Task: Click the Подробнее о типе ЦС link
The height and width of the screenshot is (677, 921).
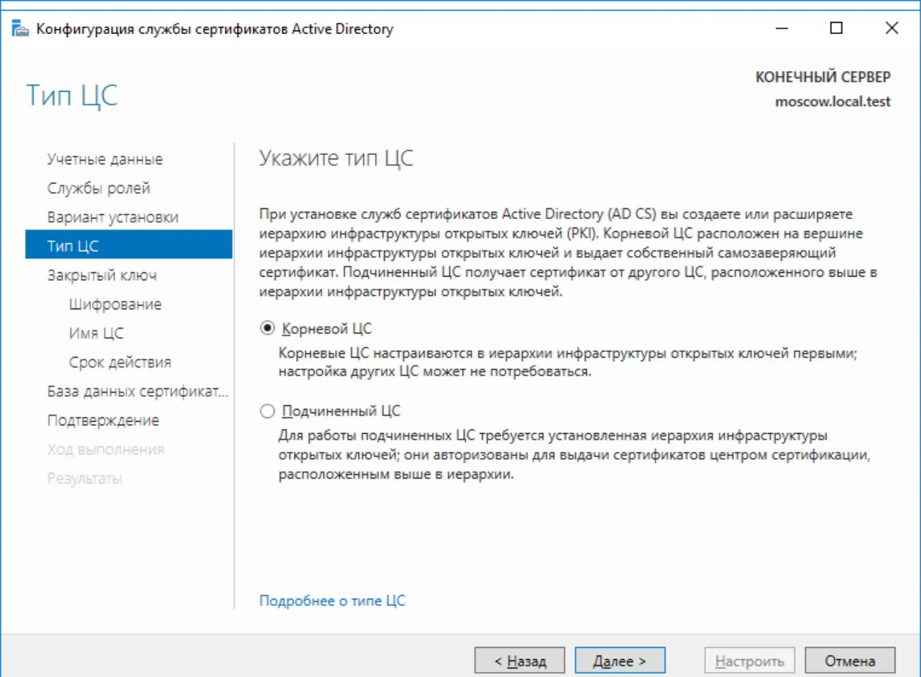Action: (332, 601)
